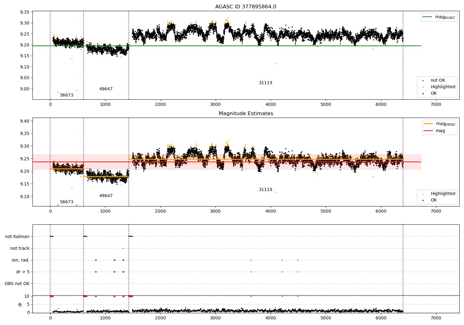Select 'OK' legend entry in top plot
Screen dimensions: 464x325
pos(434,93)
